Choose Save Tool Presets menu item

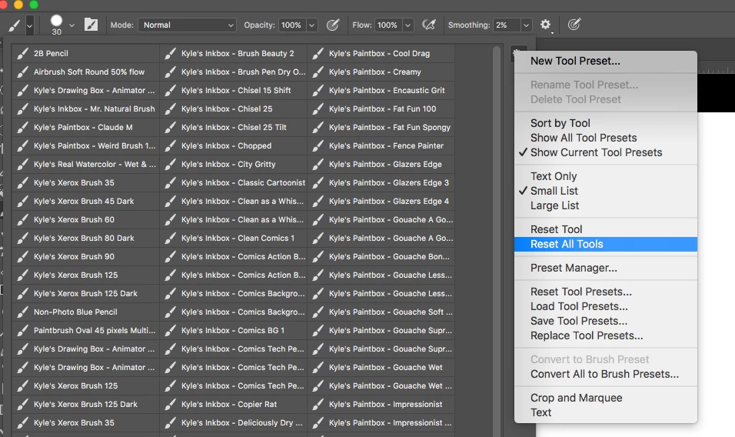[606, 321]
